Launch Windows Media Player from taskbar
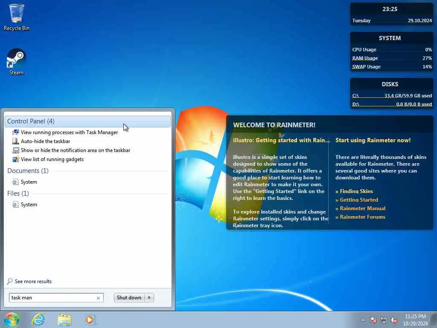The image size is (437, 328). coord(90,319)
